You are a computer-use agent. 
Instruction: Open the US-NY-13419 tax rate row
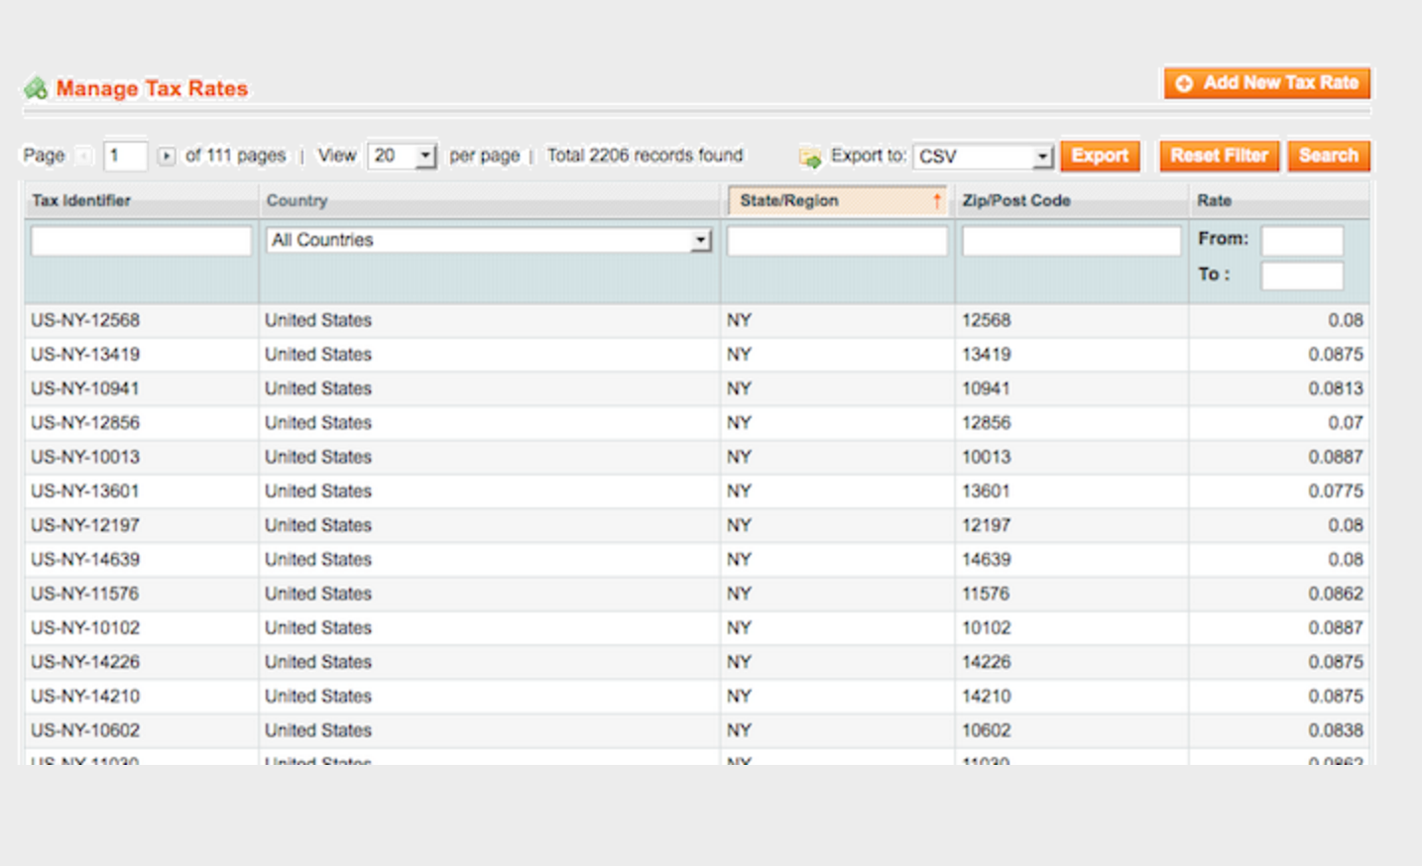pos(696,355)
